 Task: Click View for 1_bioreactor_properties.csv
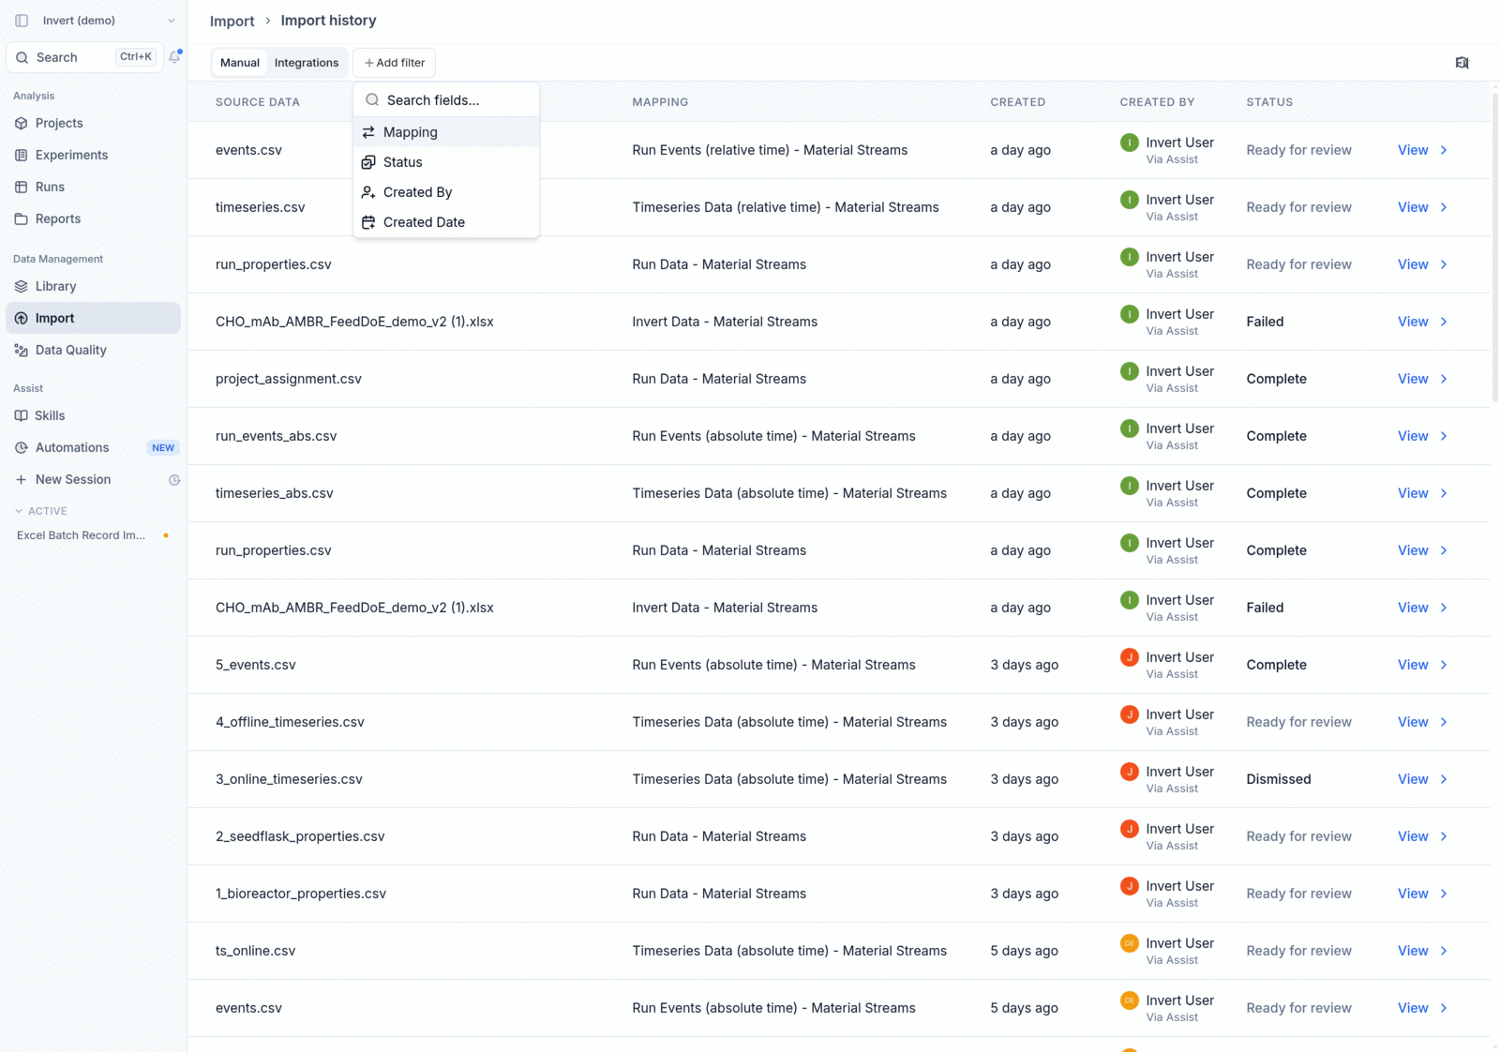point(1413,894)
